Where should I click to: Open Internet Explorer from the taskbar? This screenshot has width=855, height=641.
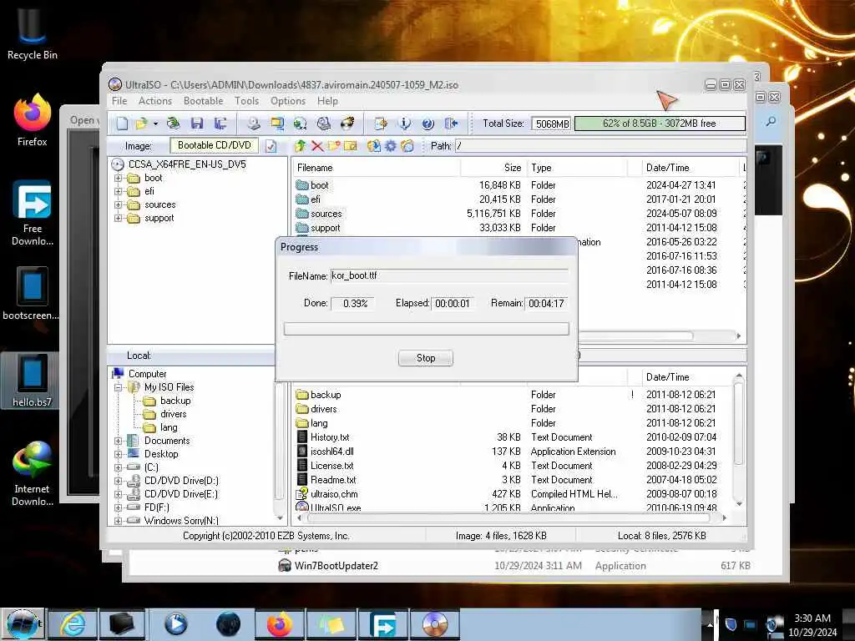click(73, 624)
